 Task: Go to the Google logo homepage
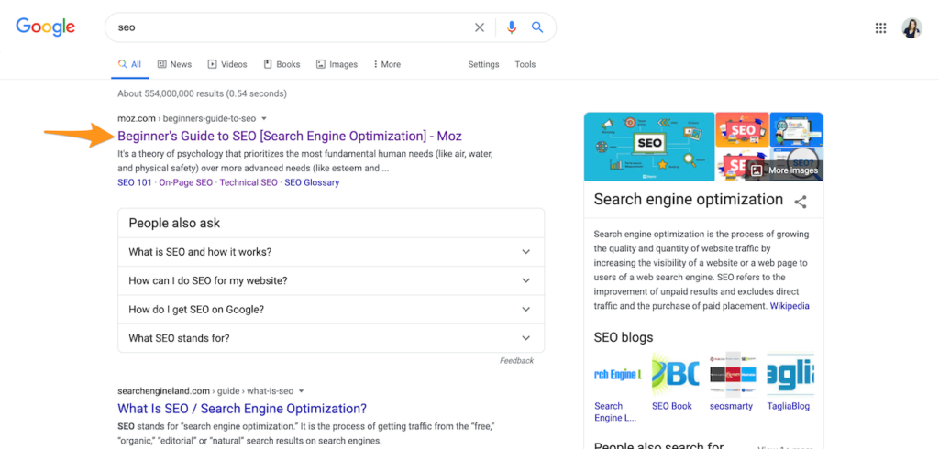[x=46, y=27]
